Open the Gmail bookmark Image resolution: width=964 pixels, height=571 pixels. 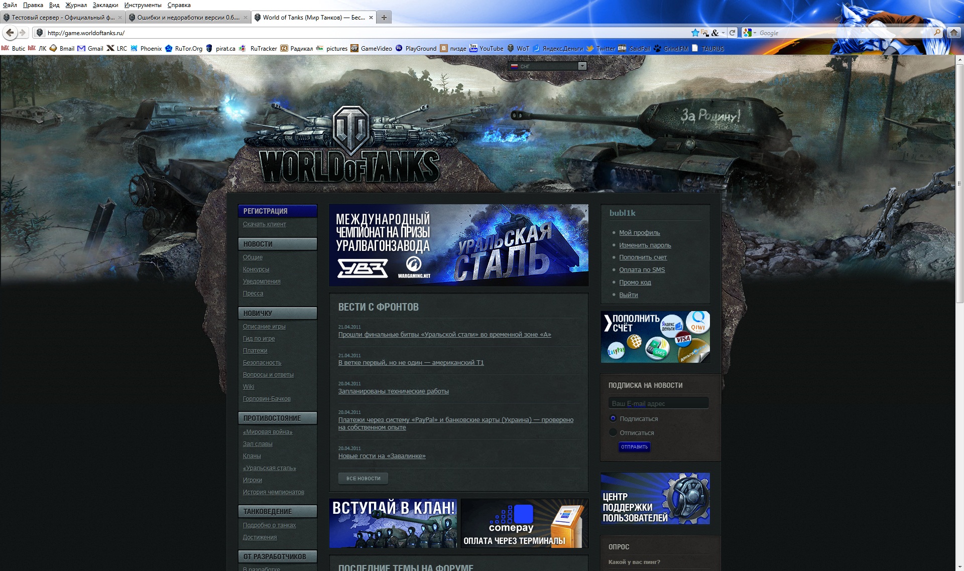click(90, 49)
